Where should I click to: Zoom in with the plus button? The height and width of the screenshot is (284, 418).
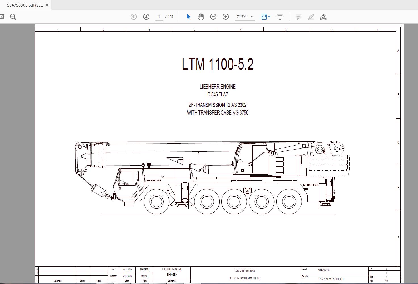point(226,17)
